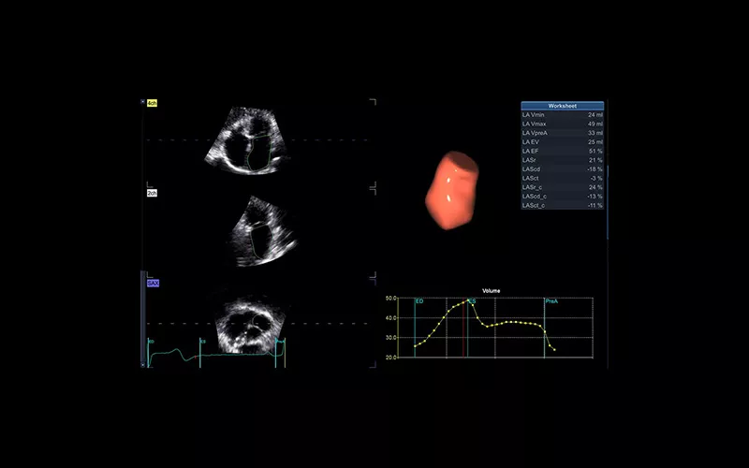Click the 49 ml value for LA Vmax
Viewport: 749px width, 468px height.
[595, 124]
